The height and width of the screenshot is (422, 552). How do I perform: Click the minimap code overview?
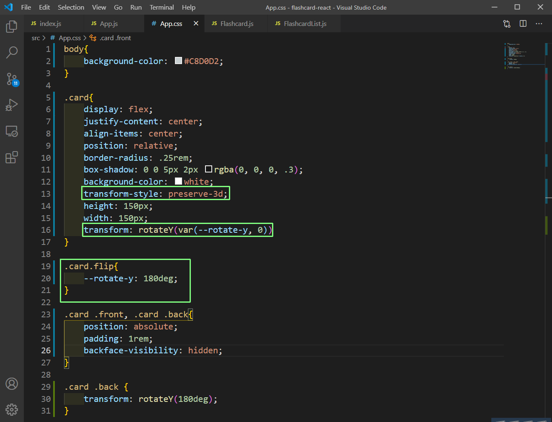[x=524, y=56]
